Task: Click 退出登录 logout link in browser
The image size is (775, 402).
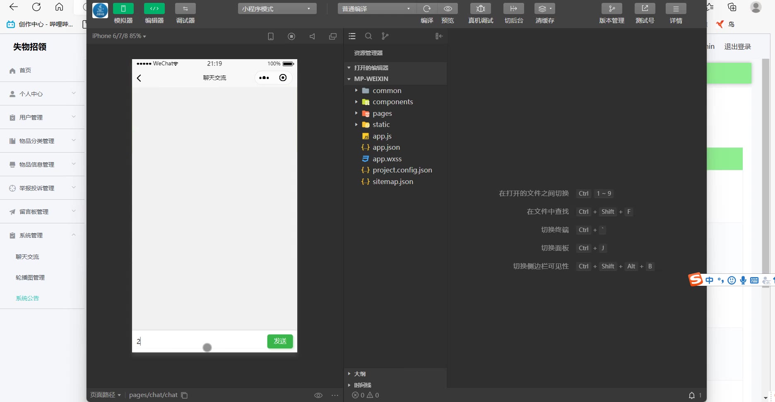Action: (x=737, y=47)
